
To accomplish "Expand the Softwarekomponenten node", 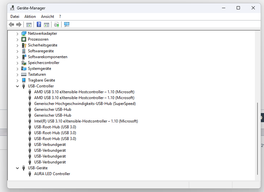I will pyautogui.click(x=17, y=57).
